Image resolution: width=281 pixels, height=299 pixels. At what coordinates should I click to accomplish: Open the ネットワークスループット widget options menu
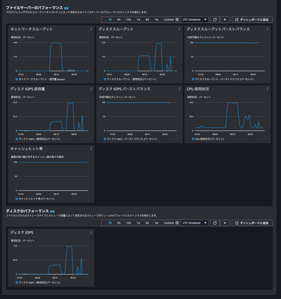point(91,29)
